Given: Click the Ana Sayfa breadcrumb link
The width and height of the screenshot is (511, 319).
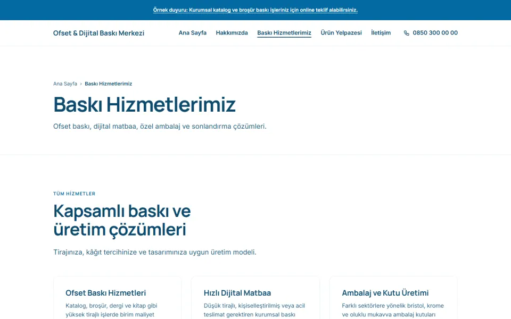Looking at the screenshot, I should [65, 83].
